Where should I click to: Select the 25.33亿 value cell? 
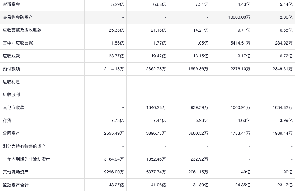point(116,30)
